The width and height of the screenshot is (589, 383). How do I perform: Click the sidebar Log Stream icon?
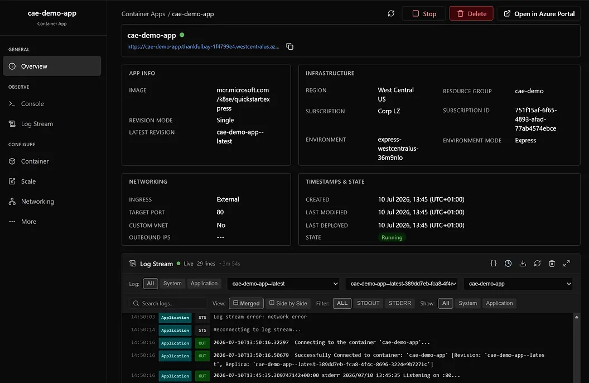(x=12, y=123)
